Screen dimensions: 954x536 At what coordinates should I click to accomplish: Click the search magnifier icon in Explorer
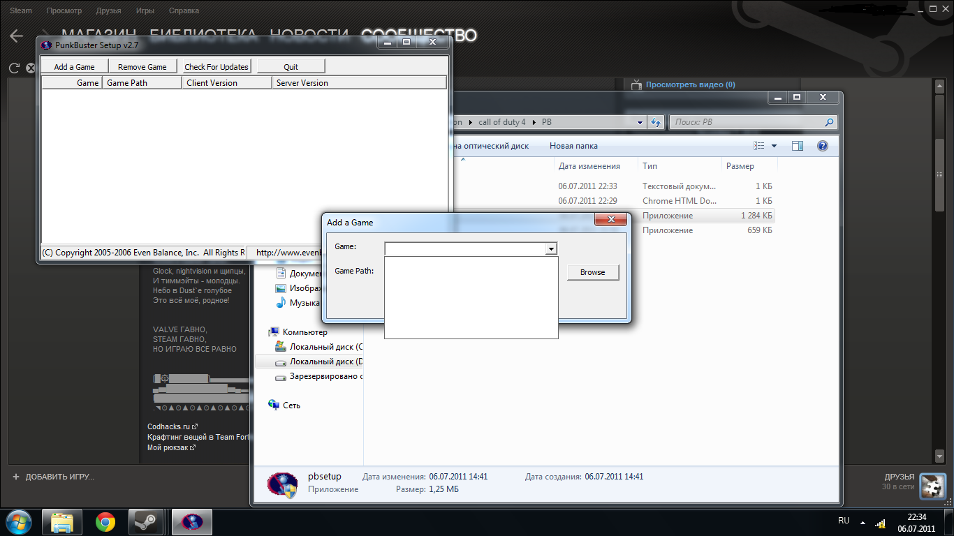pyautogui.click(x=829, y=122)
